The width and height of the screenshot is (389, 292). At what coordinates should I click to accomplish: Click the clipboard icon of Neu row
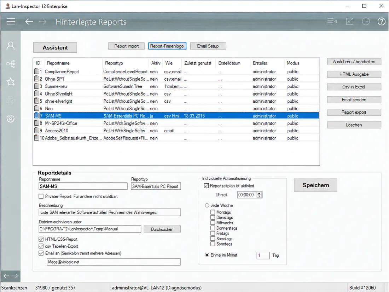pyautogui.click(x=36, y=108)
